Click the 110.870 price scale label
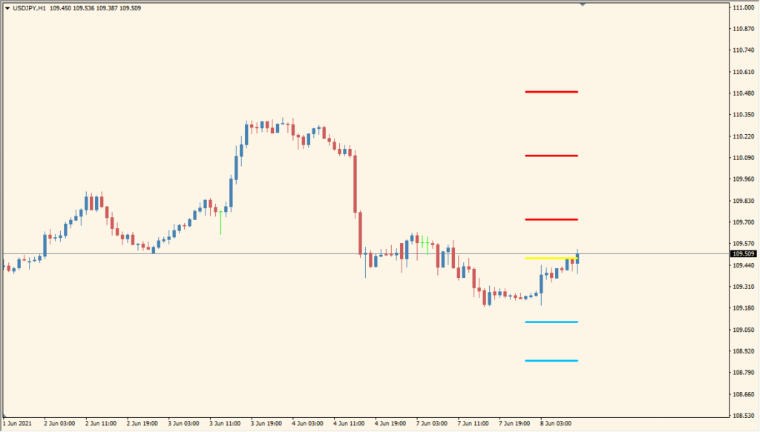The width and height of the screenshot is (760, 432). click(x=744, y=29)
